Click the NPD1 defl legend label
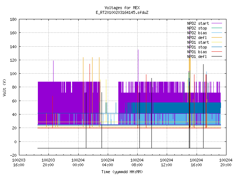 (x=197, y=57)
